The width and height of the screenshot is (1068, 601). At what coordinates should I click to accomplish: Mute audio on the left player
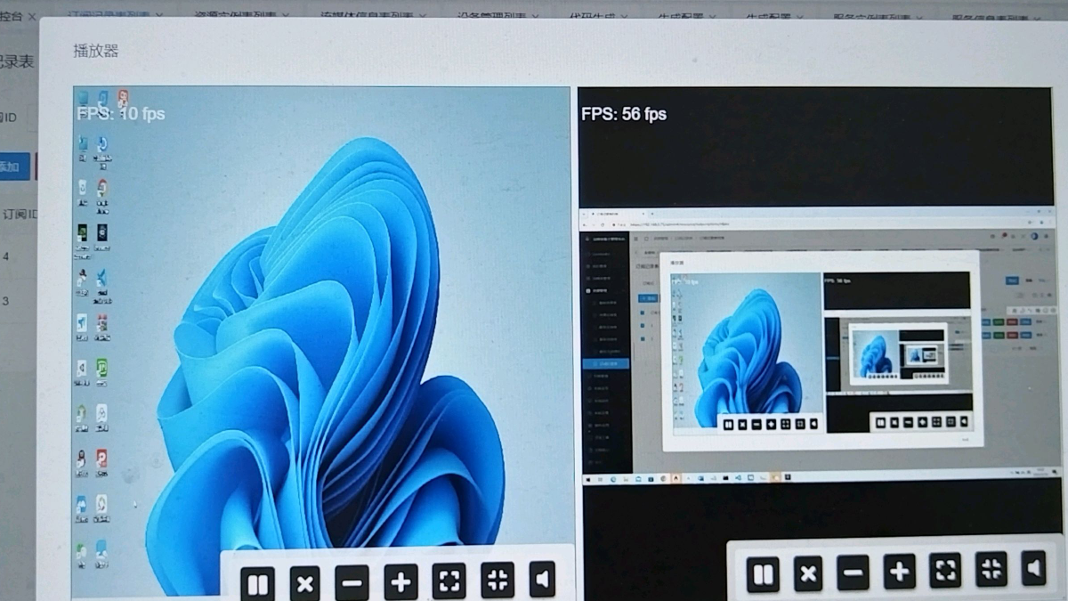pos(542,580)
